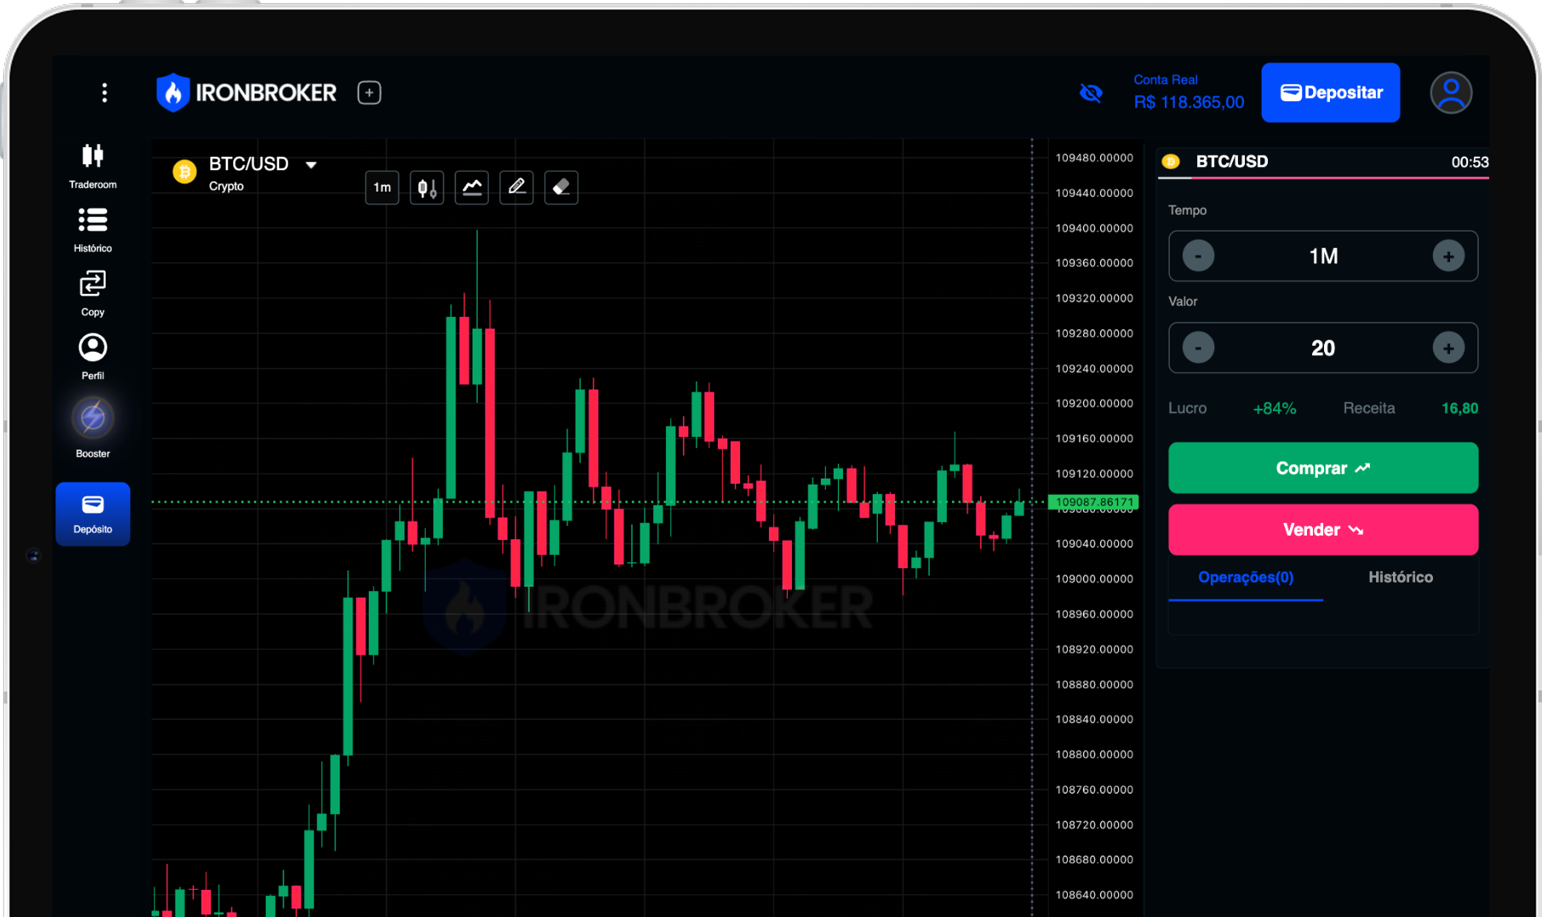Select the eraser tool on the chart

tap(561, 187)
